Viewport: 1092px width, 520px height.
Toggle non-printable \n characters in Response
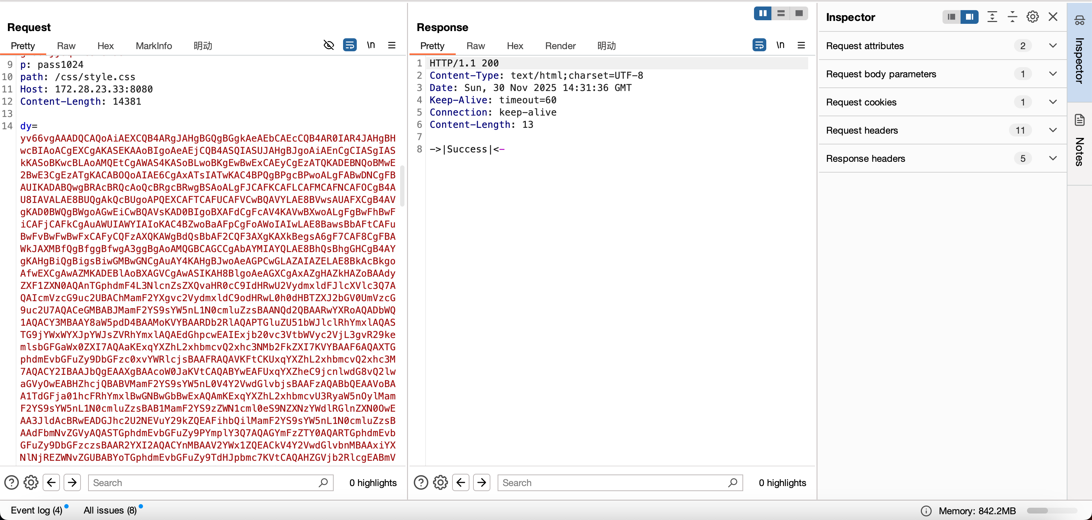point(780,45)
